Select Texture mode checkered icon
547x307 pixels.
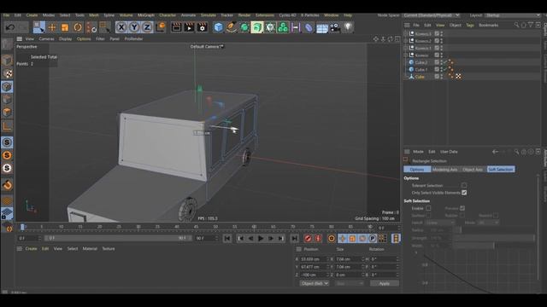click(7, 73)
